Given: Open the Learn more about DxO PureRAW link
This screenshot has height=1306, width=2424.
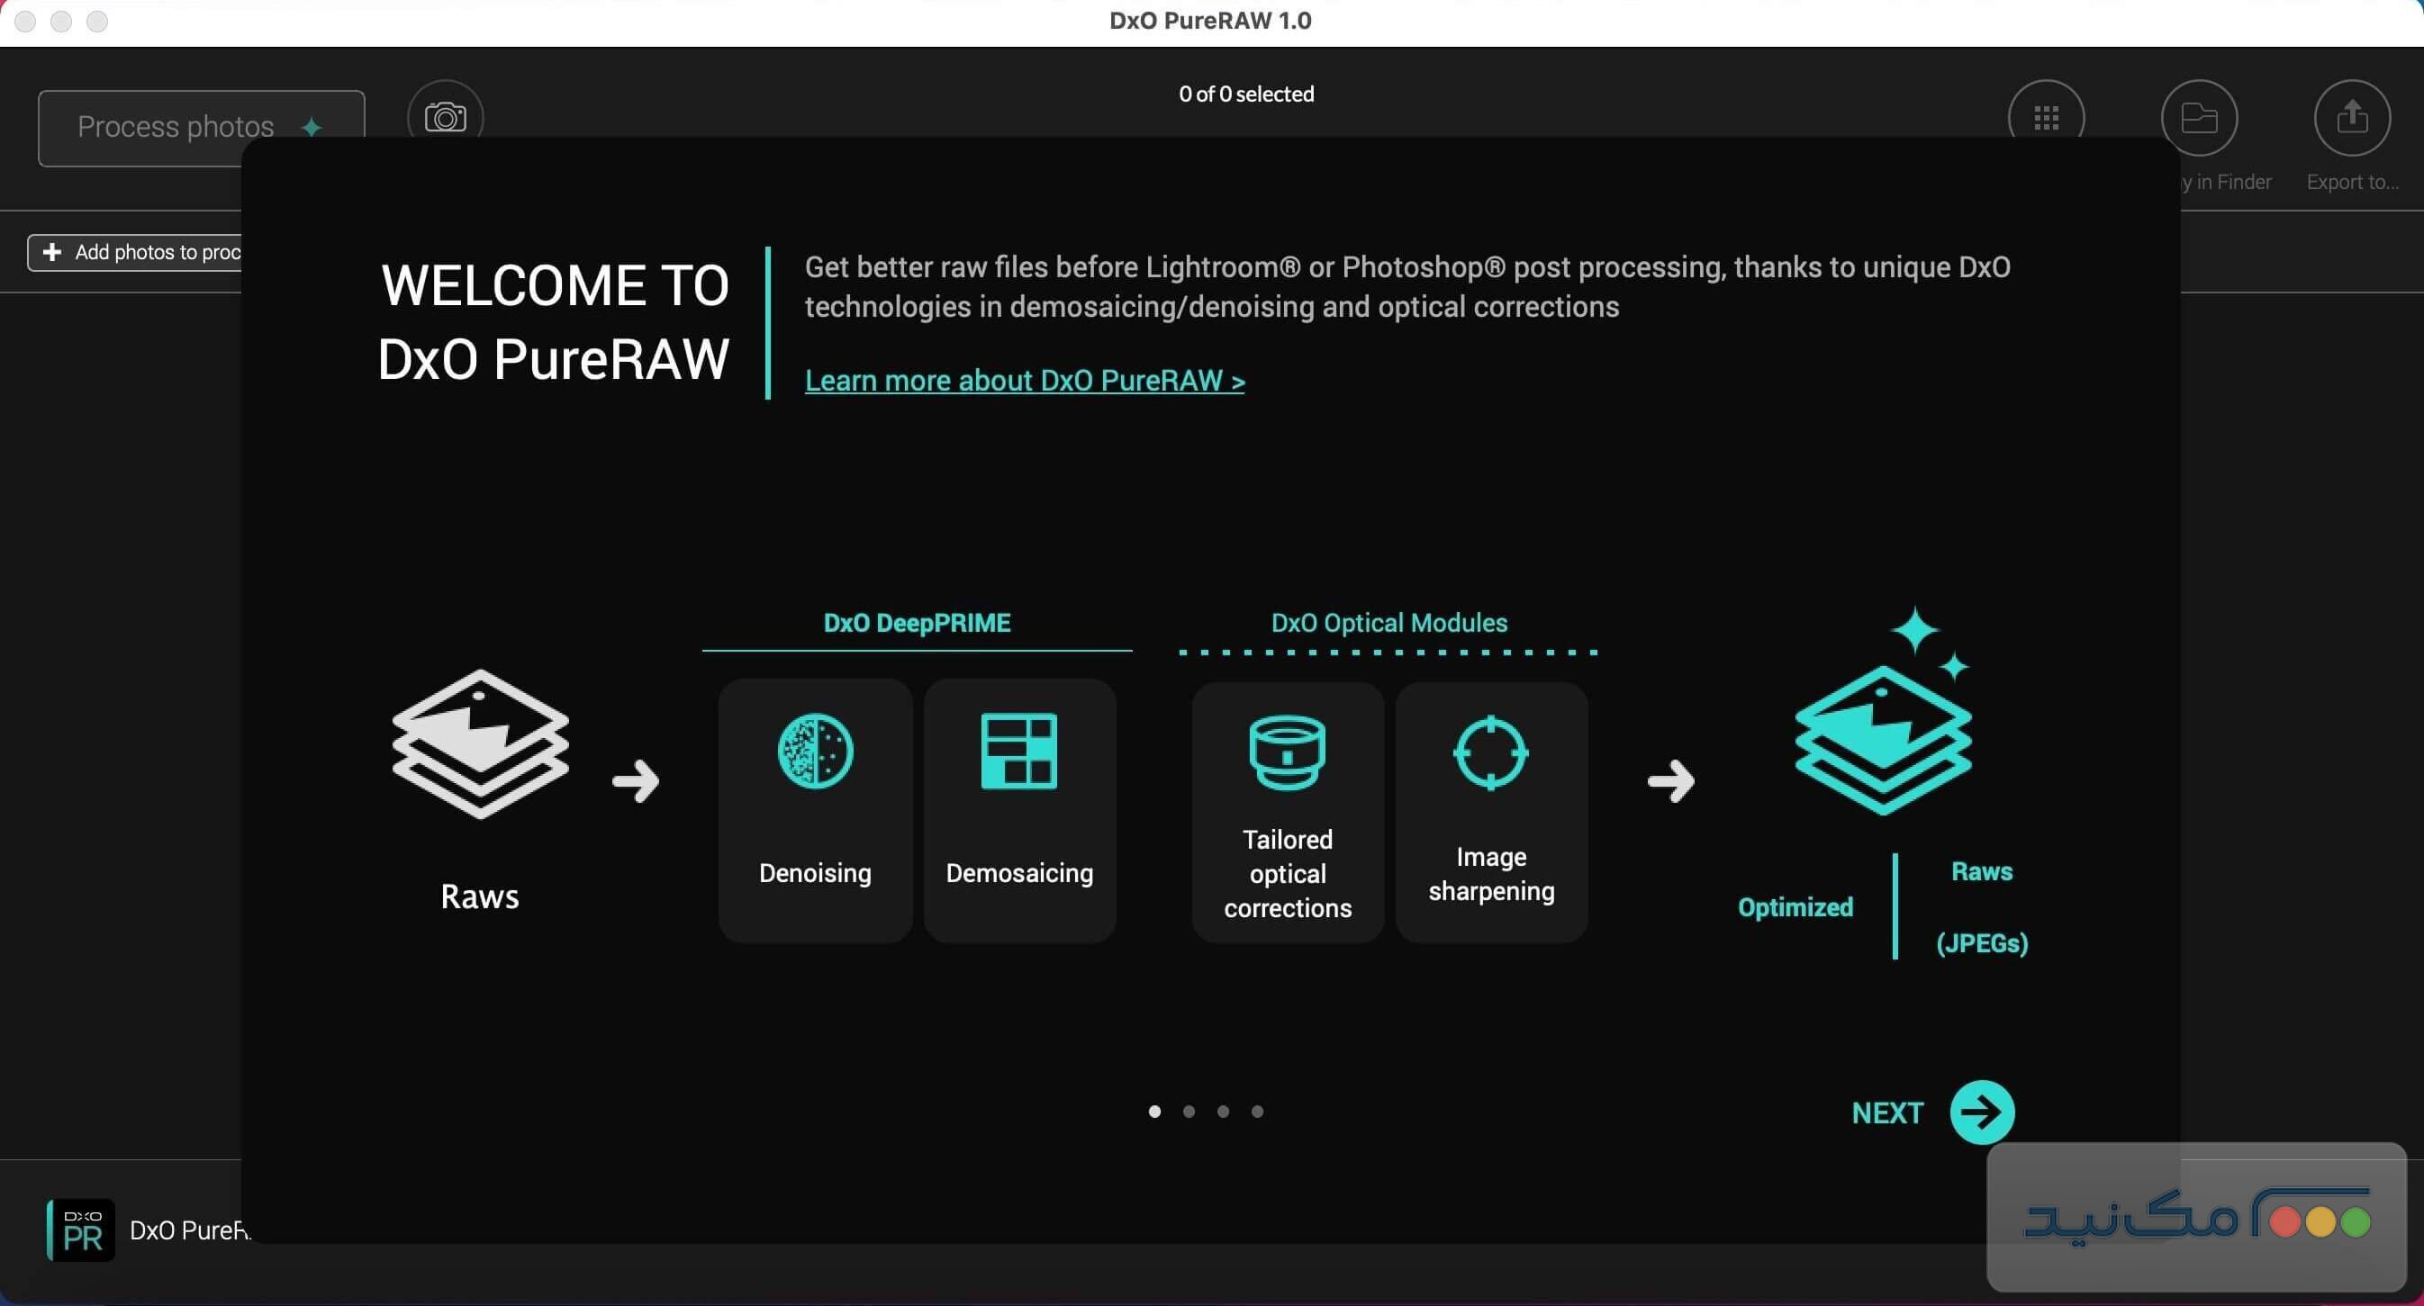Looking at the screenshot, I should pos(1024,380).
